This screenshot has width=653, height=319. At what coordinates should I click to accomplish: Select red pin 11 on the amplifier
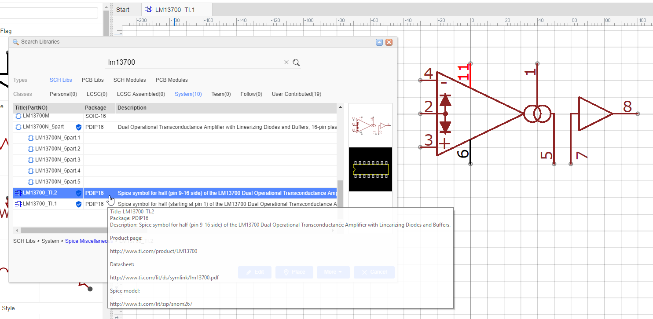coord(463,72)
